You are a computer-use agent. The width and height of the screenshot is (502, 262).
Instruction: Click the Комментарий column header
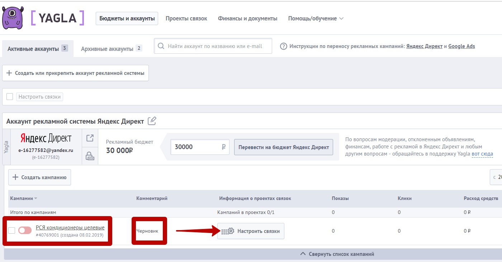pos(152,199)
